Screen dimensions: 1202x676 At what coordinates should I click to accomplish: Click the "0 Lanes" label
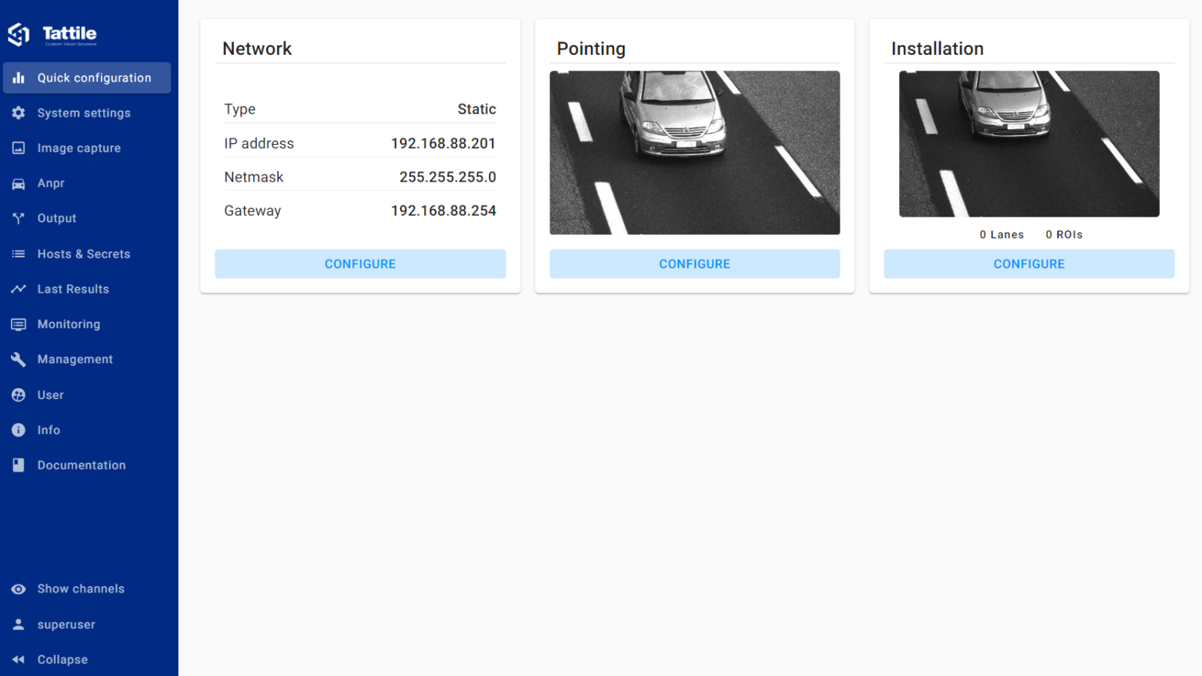1002,235
